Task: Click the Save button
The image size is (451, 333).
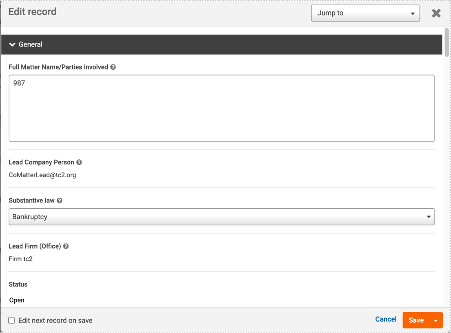Action: [x=416, y=320]
